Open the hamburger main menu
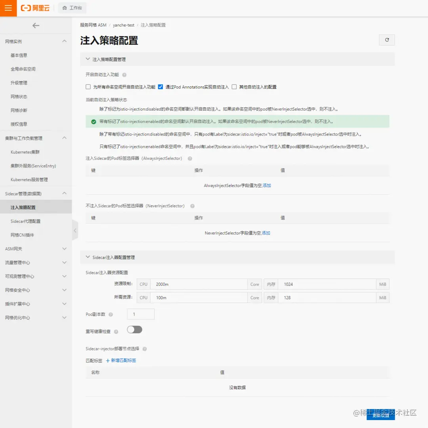The width and height of the screenshot is (428, 428). click(8, 8)
